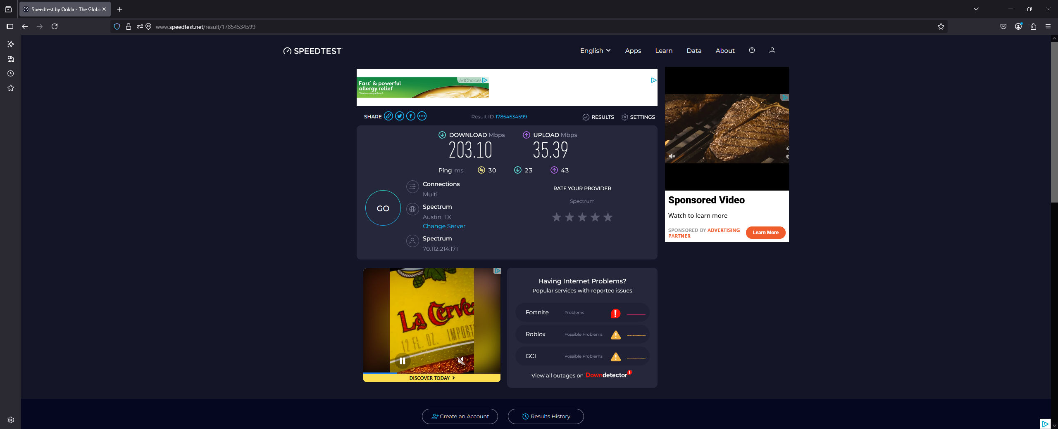Open Firefox View button
Viewport: 1058px width, 429px height.
8,9
